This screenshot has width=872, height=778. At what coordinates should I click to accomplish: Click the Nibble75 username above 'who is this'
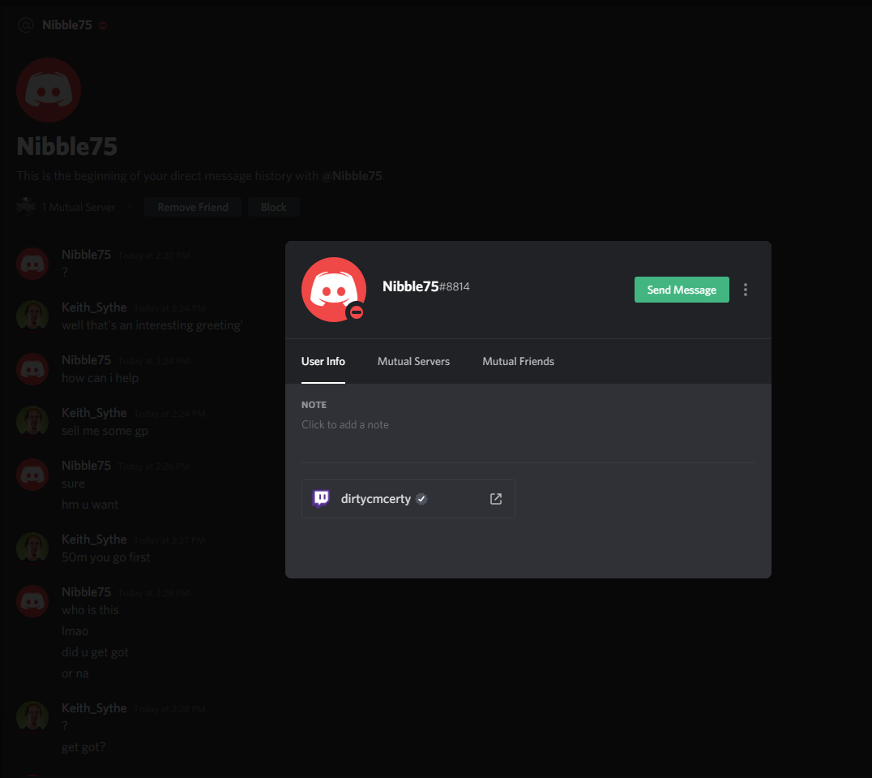(86, 592)
